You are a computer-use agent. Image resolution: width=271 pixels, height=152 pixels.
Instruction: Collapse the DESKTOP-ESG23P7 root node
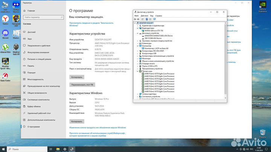135,23
